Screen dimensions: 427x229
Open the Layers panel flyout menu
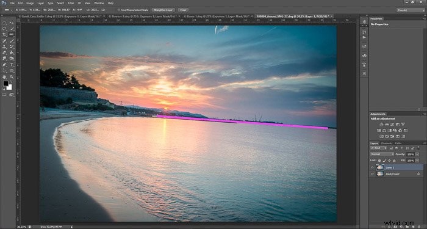(x=424, y=143)
